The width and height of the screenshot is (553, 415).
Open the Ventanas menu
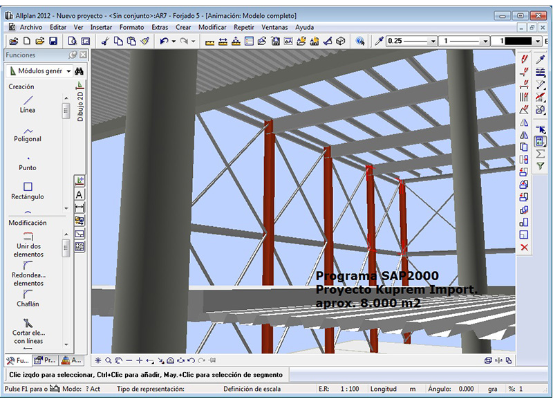275,27
